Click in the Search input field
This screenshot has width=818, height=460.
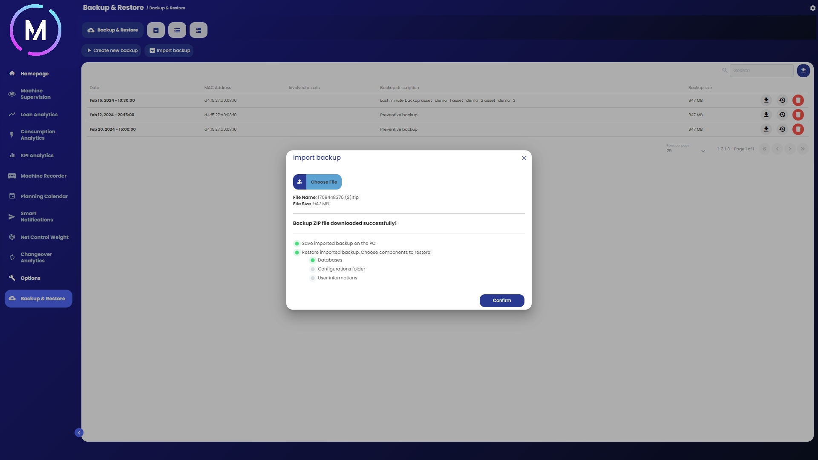(x=761, y=71)
